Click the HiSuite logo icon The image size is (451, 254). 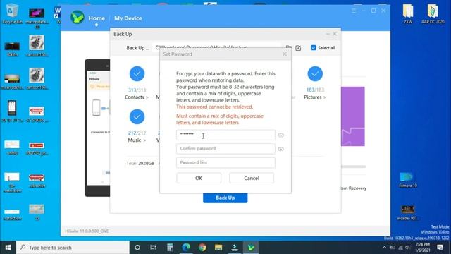tap(78, 17)
